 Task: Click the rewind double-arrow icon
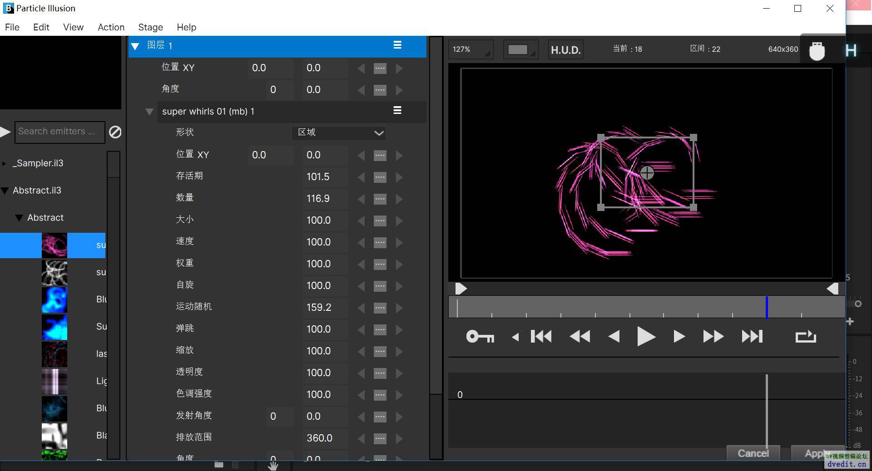click(x=580, y=337)
